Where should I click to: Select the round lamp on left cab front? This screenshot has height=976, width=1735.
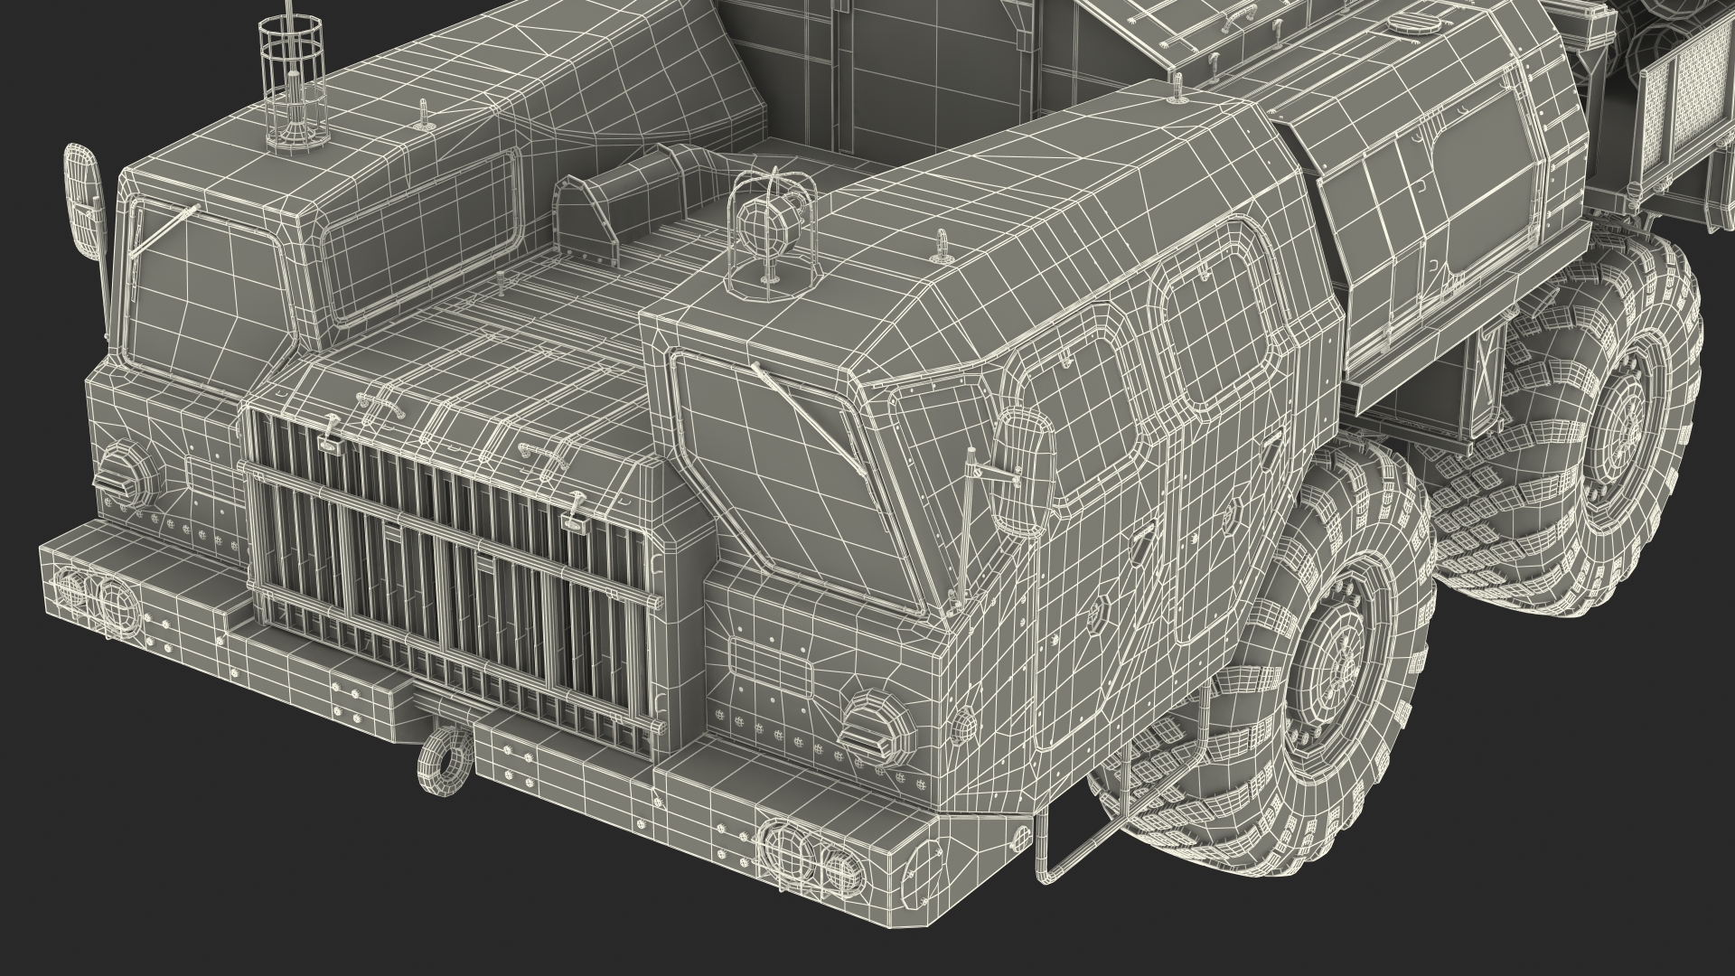[x=127, y=472]
